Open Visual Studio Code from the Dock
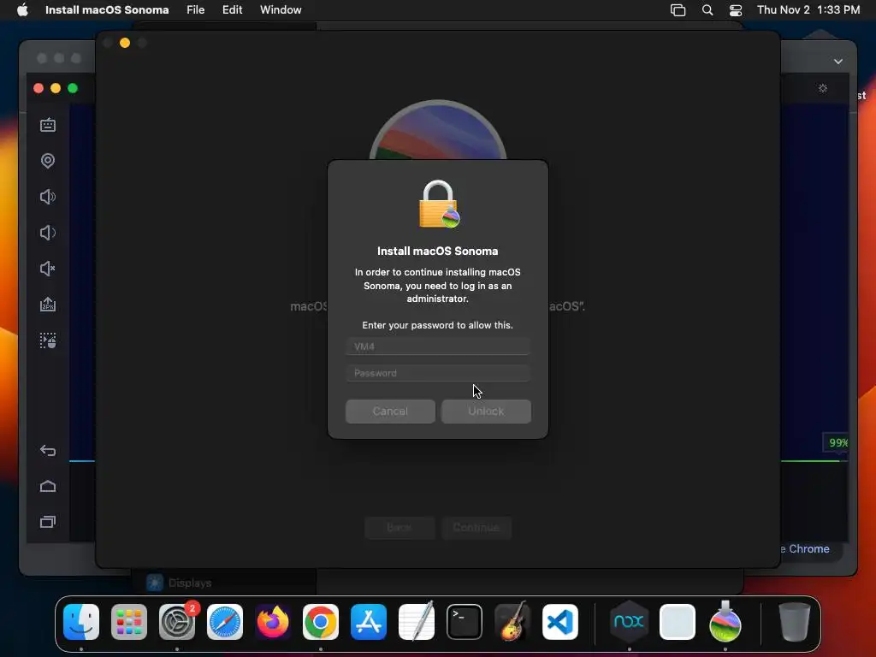The width and height of the screenshot is (876, 657). 560,622
